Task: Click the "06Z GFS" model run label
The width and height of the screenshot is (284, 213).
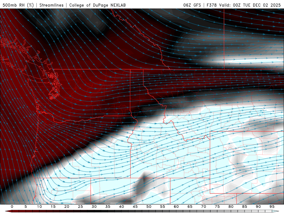Action: pos(192,5)
